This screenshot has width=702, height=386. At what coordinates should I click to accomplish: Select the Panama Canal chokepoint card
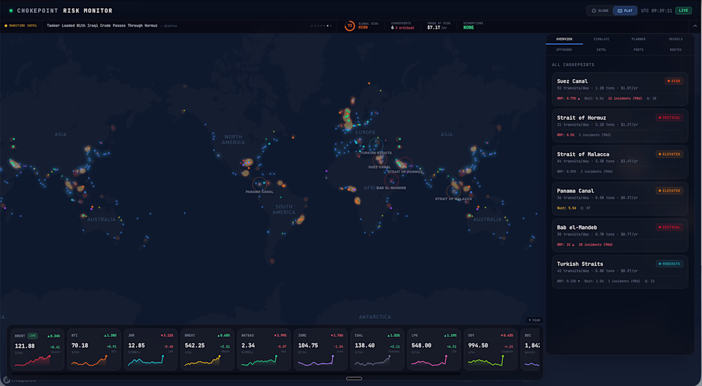point(620,199)
